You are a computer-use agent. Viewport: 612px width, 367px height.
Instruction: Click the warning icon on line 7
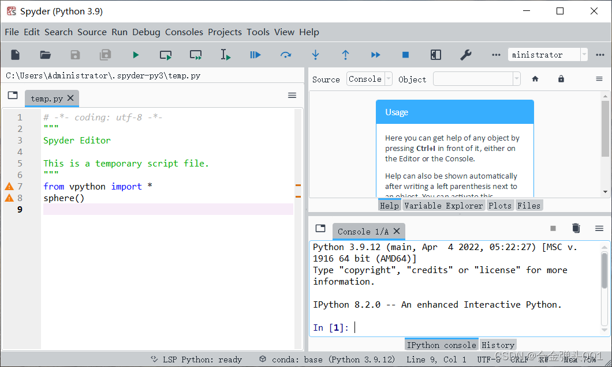(x=9, y=187)
